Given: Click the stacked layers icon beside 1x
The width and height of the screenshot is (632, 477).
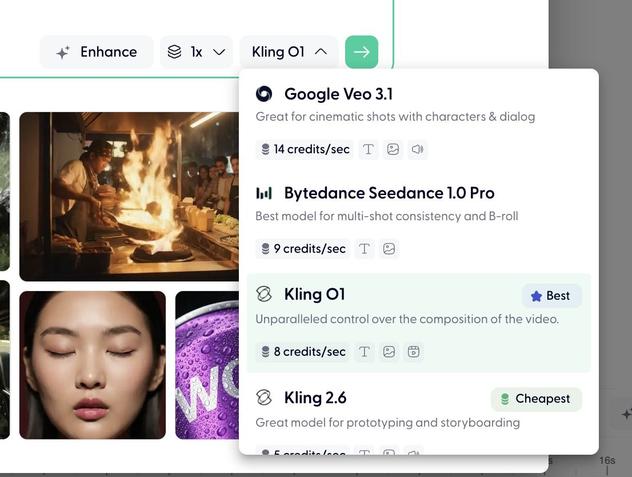Looking at the screenshot, I should pos(174,52).
